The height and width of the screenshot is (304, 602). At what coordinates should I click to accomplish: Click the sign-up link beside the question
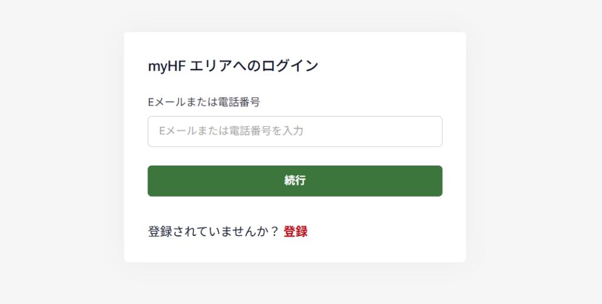(x=295, y=232)
